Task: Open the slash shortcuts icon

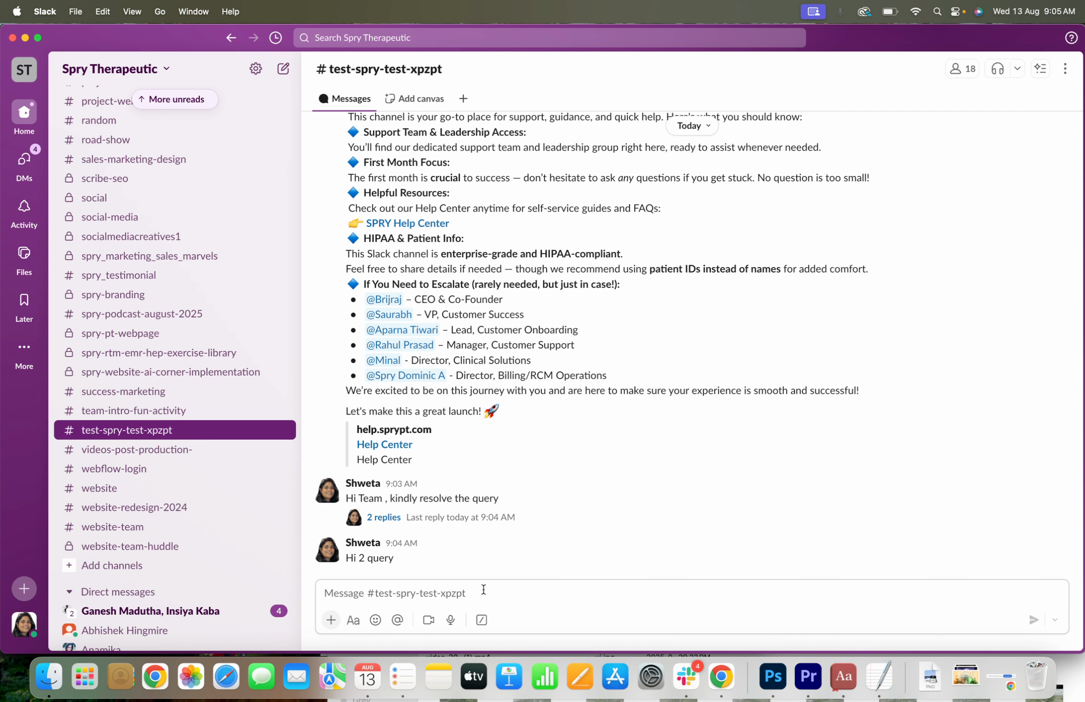Action: point(481,620)
